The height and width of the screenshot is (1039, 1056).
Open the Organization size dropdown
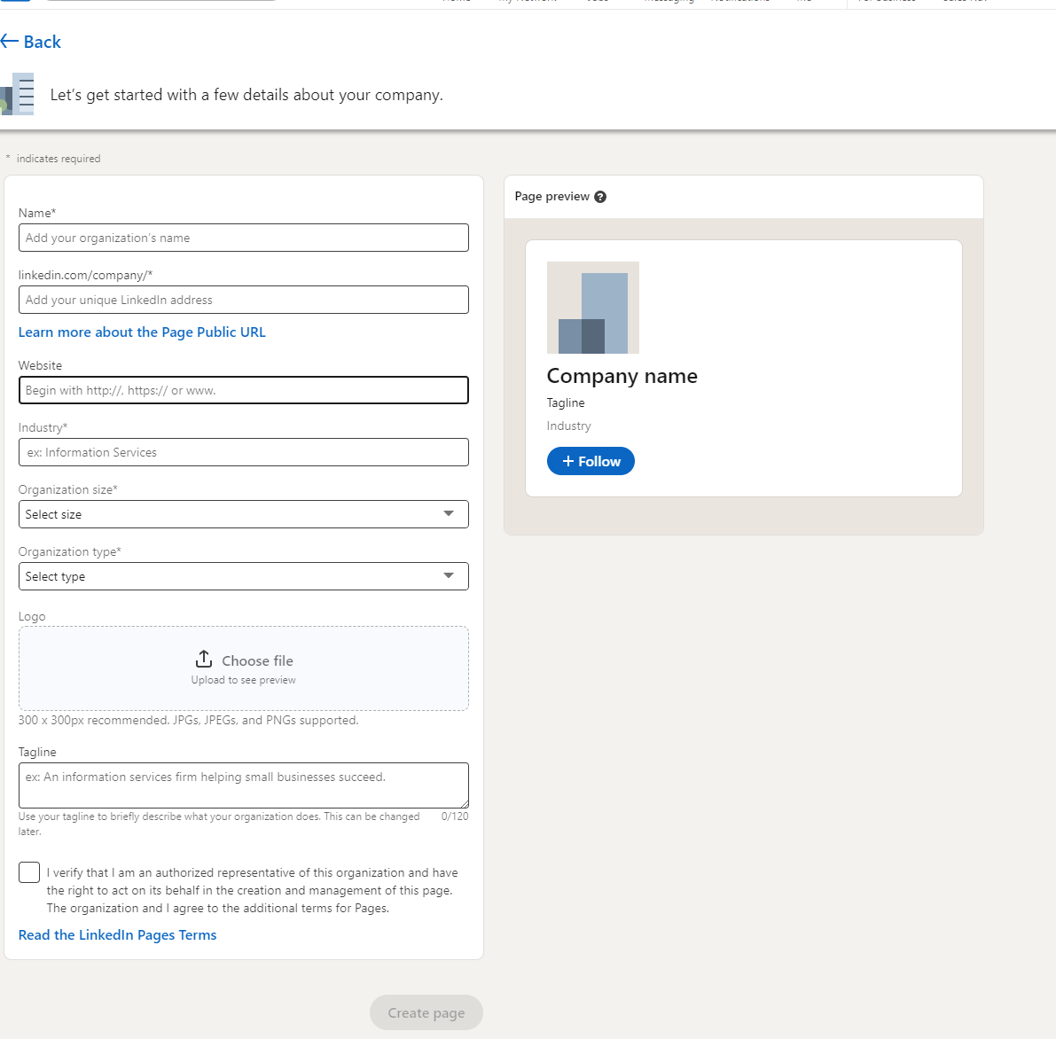pyautogui.click(x=243, y=514)
